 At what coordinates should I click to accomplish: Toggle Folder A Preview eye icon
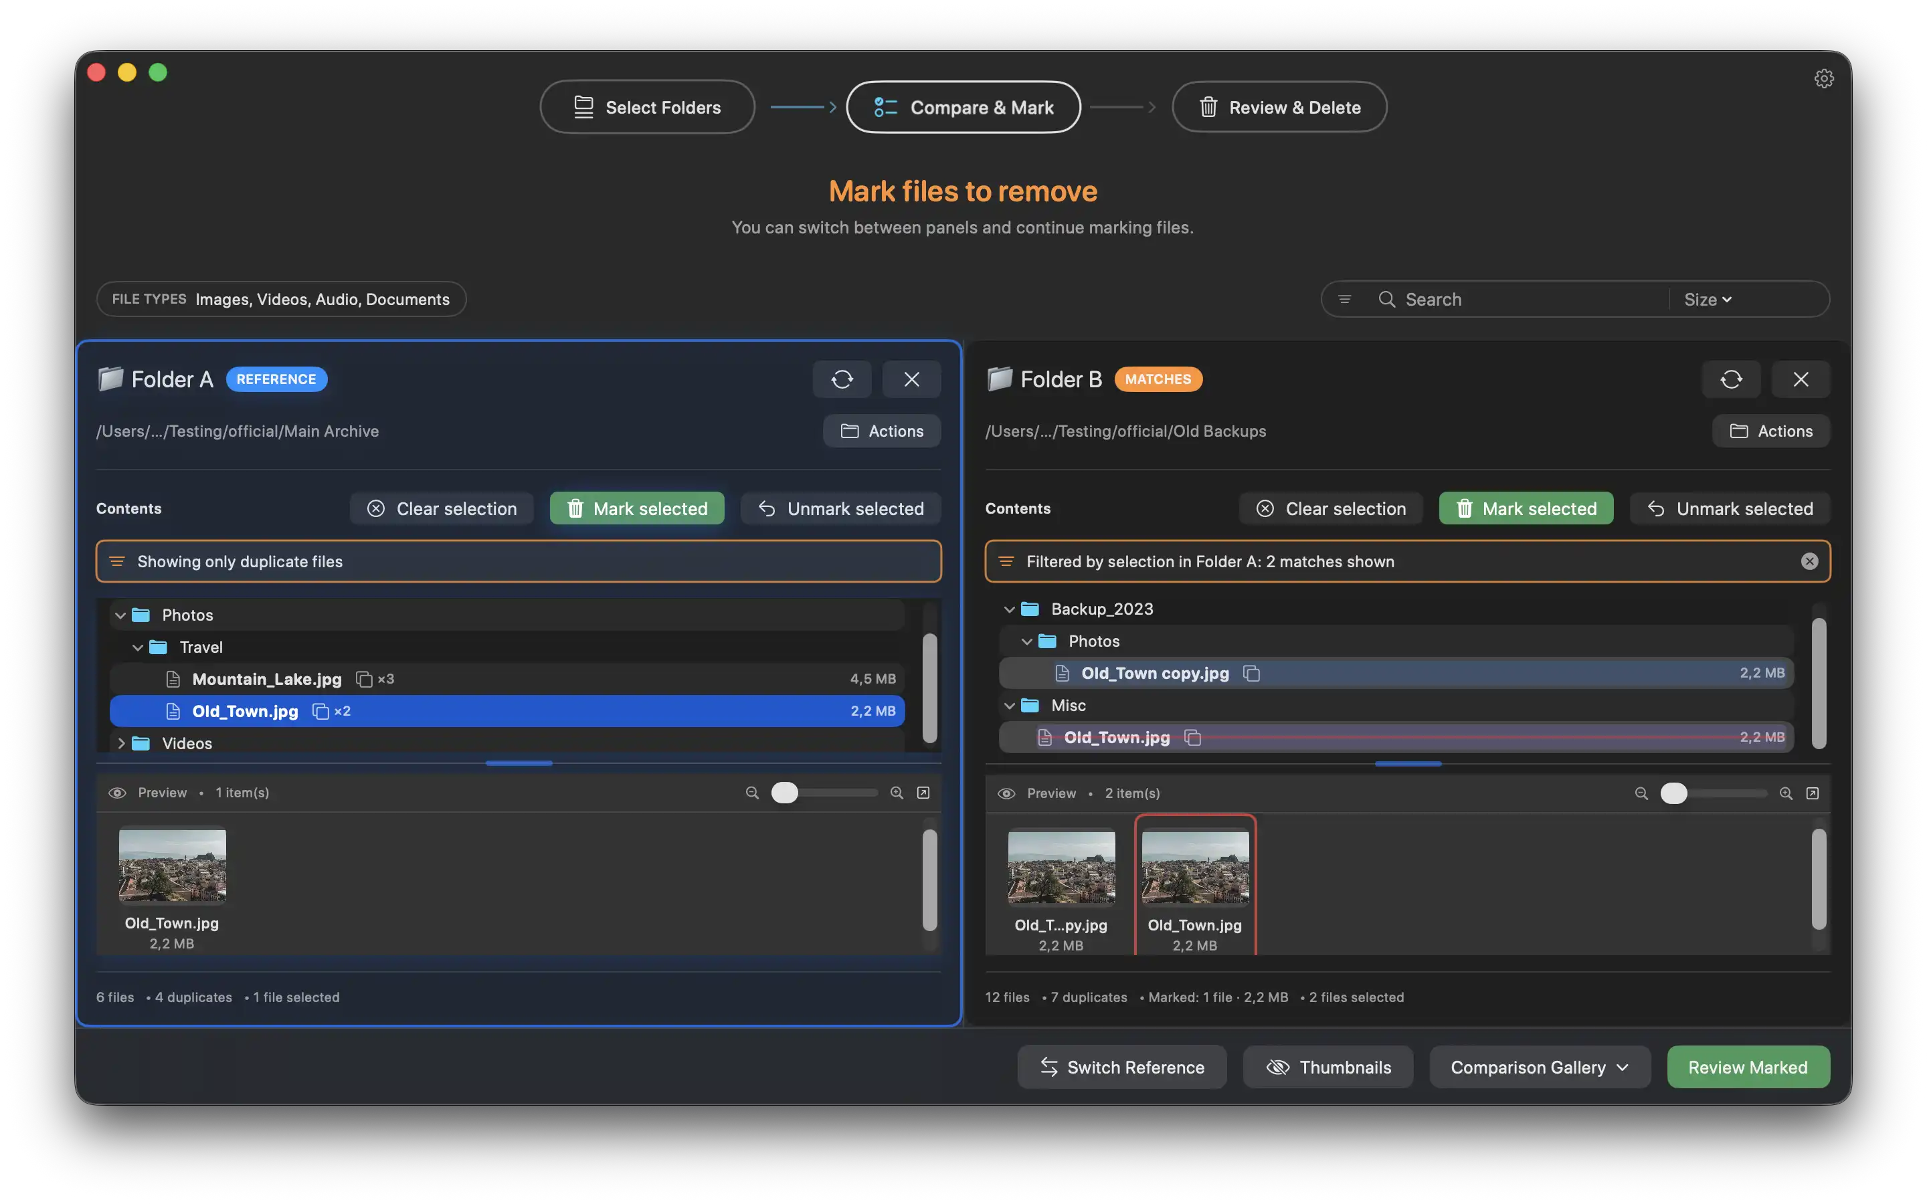coord(117,793)
